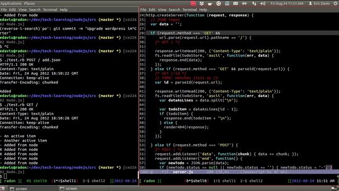The width and height of the screenshot is (339, 191).
Task: Click 'radon' hostname in right screen status bar
Action: point(149,181)
